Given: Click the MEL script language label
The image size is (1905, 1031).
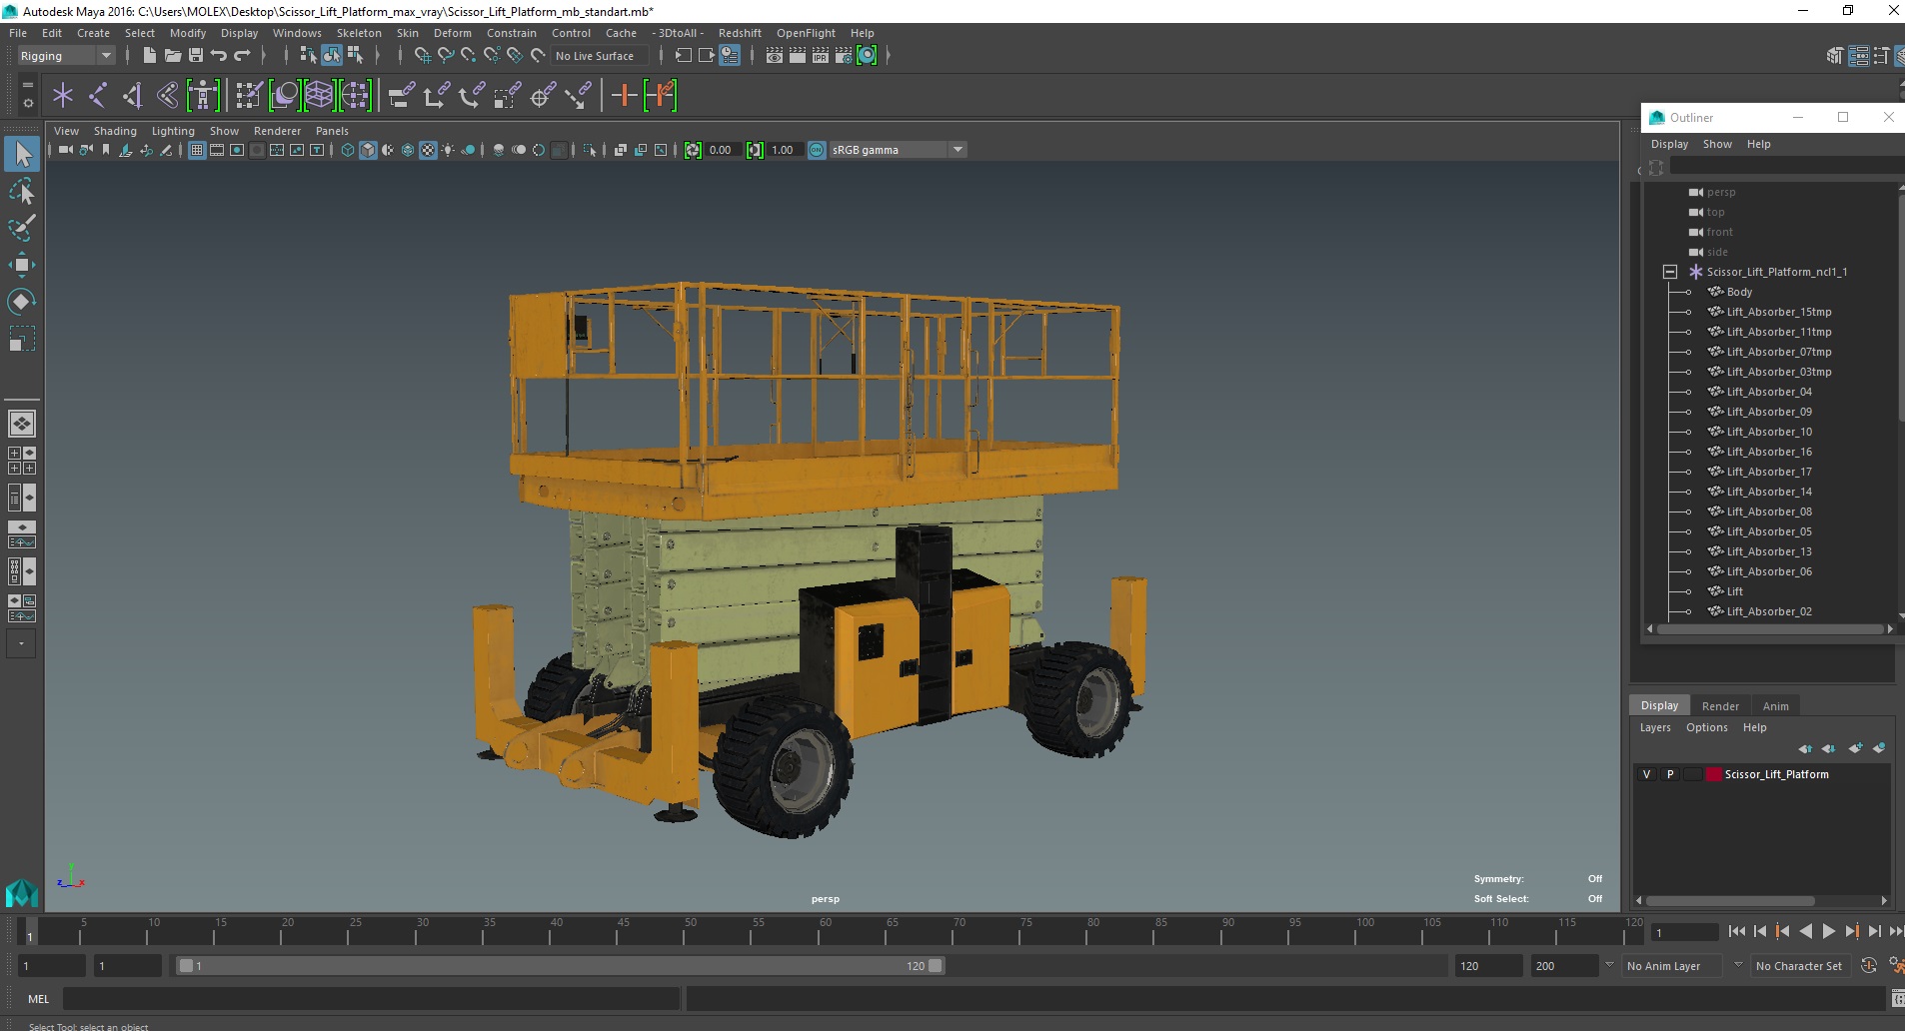Looking at the screenshot, I should [x=38, y=999].
